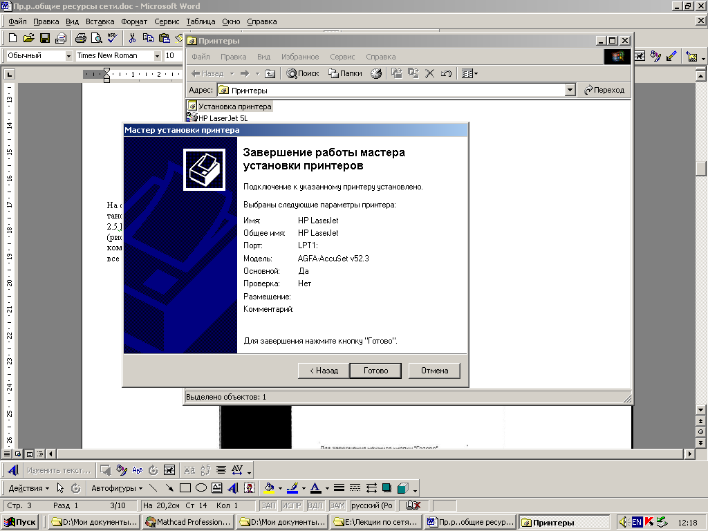708x531 pixels.
Task: Click the Word horizontal scrollbar right arrow
Action: [x=689, y=454]
